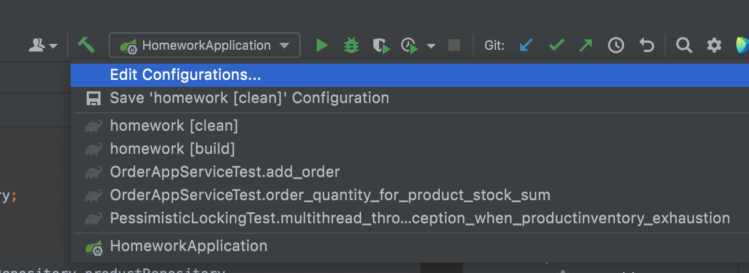Click the Build project hammer icon
Screen dimensions: 749x273
tap(86, 45)
